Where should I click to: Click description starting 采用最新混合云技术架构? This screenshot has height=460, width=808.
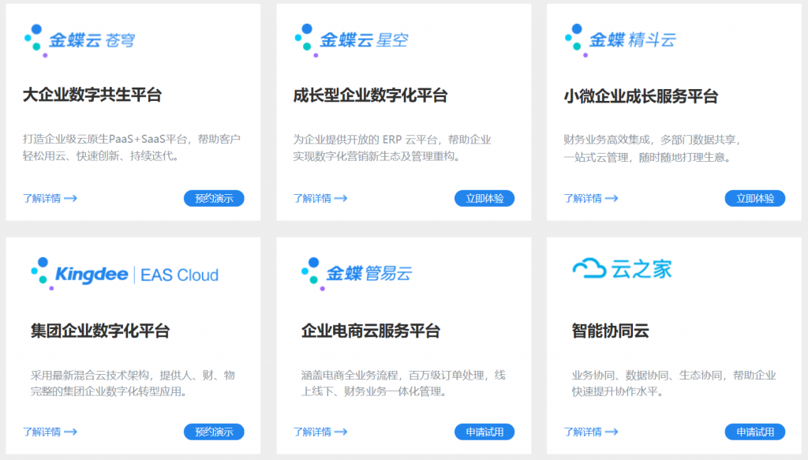(x=133, y=383)
